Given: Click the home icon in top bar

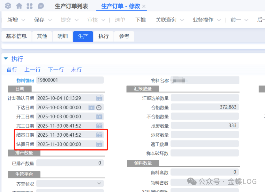Looking at the screenshot, I should coord(19,6).
